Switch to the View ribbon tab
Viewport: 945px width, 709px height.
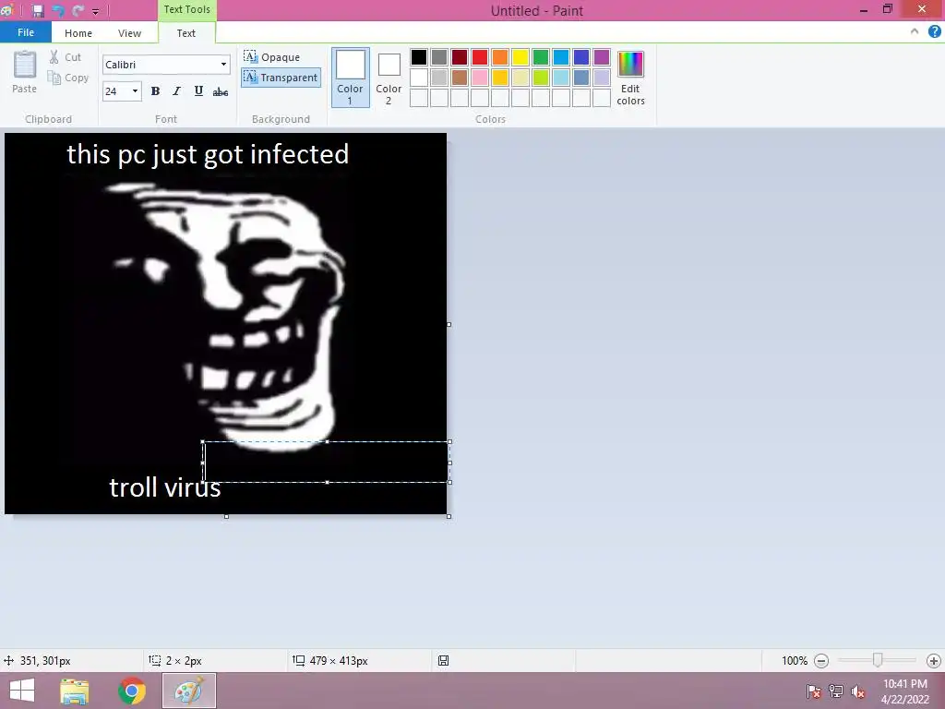(129, 33)
